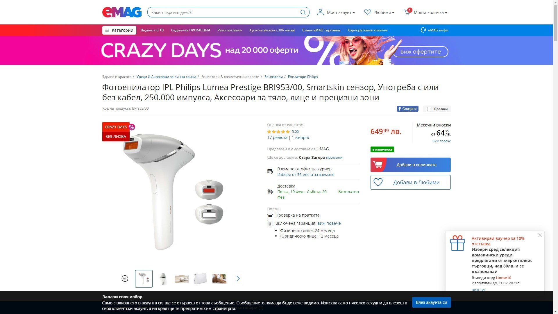Click Влез в акаунта си button
Viewport: 558px width, 314px height.
click(x=431, y=302)
